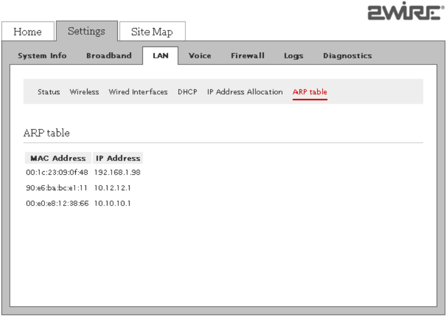Open the Home tab
447x316 pixels.
[x=28, y=31]
